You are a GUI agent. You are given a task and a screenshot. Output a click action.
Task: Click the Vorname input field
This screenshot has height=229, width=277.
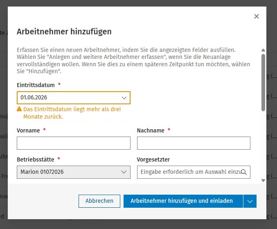tap(74, 143)
